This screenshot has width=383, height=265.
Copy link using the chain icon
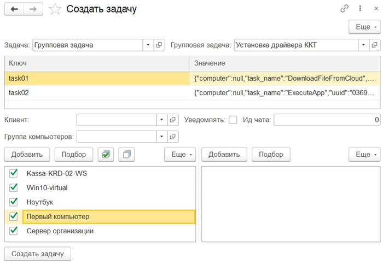click(x=345, y=9)
